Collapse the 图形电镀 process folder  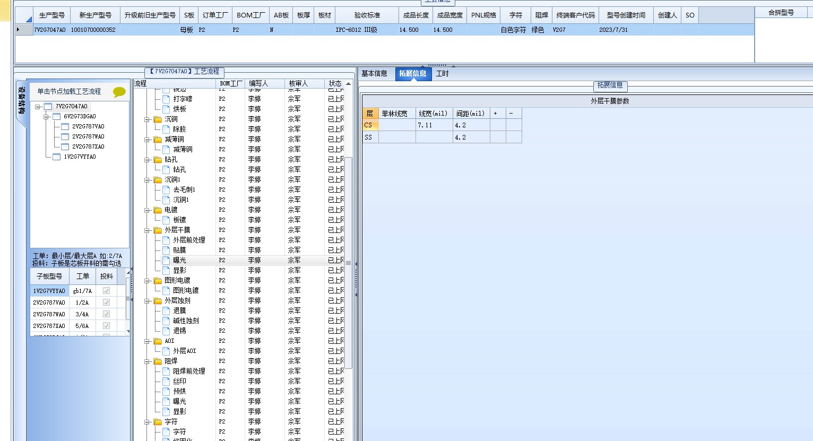[x=147, y=281]
